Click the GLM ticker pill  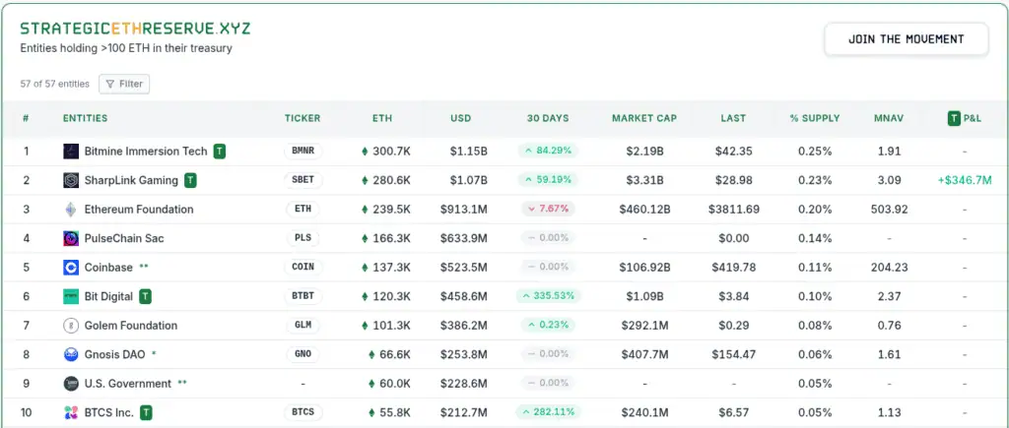[x=303, y=325]
